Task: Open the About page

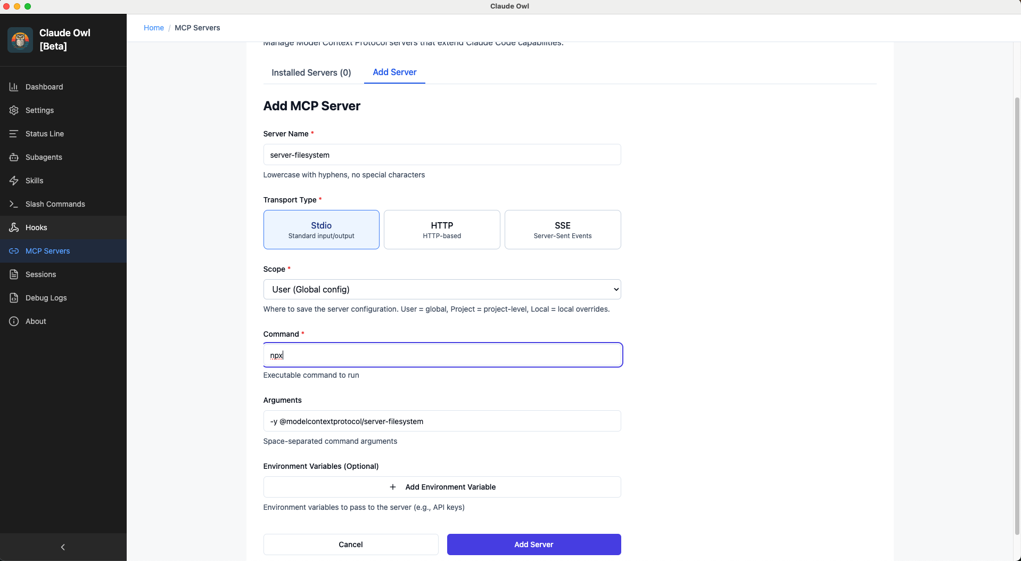Action: coord(35,321)
